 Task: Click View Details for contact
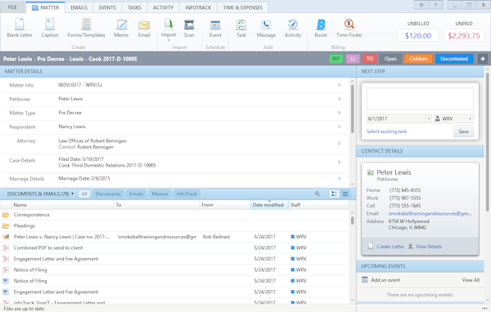(x=429, y=247)
